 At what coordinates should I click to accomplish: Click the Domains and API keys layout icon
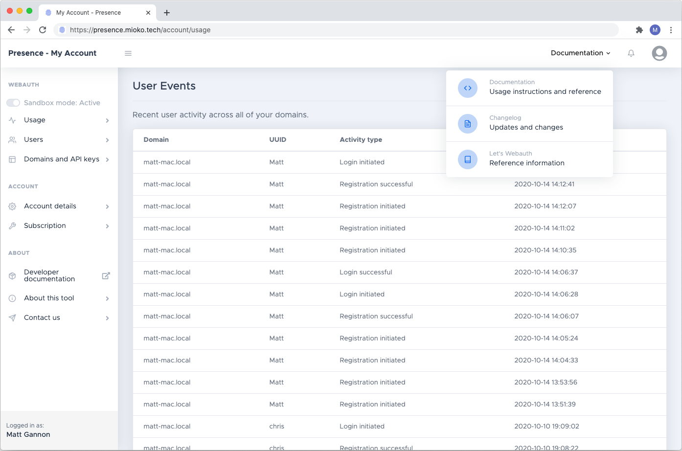pos(12,159)
